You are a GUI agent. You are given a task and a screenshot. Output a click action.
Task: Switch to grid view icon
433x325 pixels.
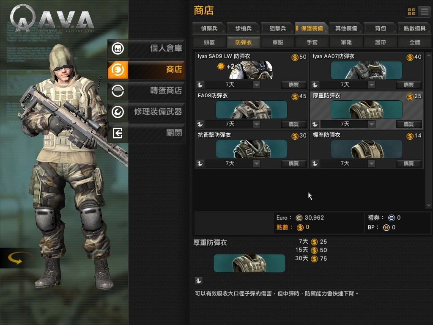point(411,11)
